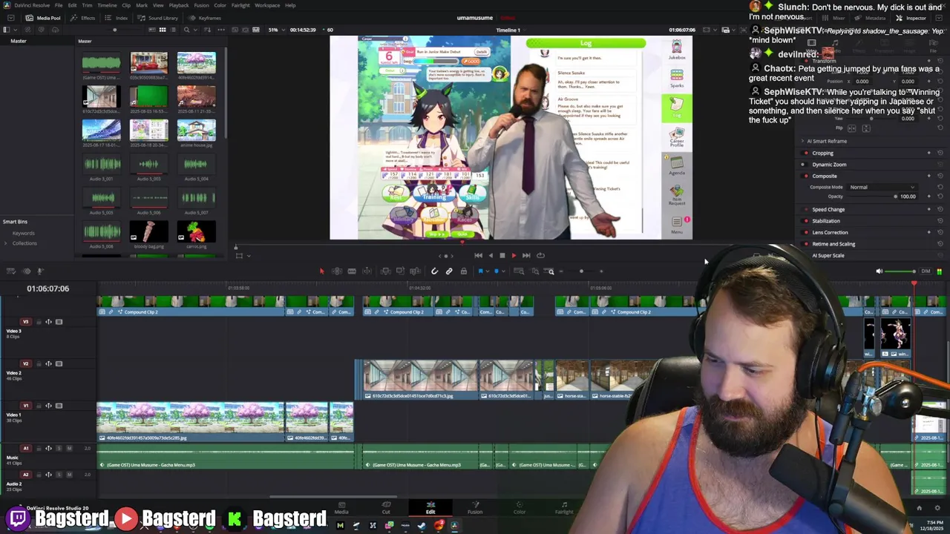This screenshot has height=534, width=950.
Task: Add a marker with the Marker icon
Action: click(497, 271)
